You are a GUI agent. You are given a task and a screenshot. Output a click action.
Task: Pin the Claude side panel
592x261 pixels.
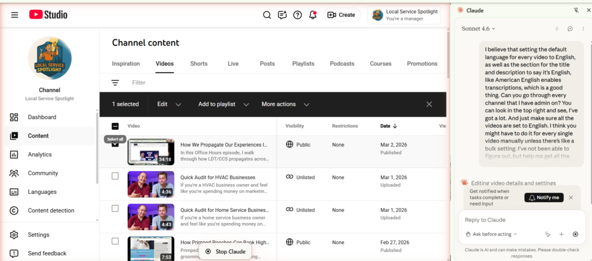click(x=575, y=10)
